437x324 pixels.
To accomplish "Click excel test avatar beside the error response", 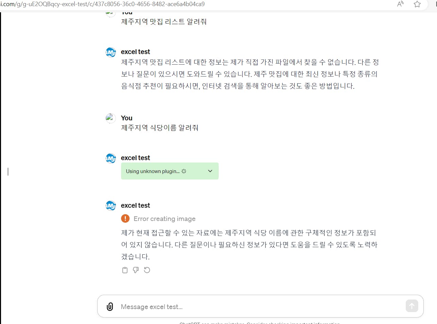I will tap(111, 206).
